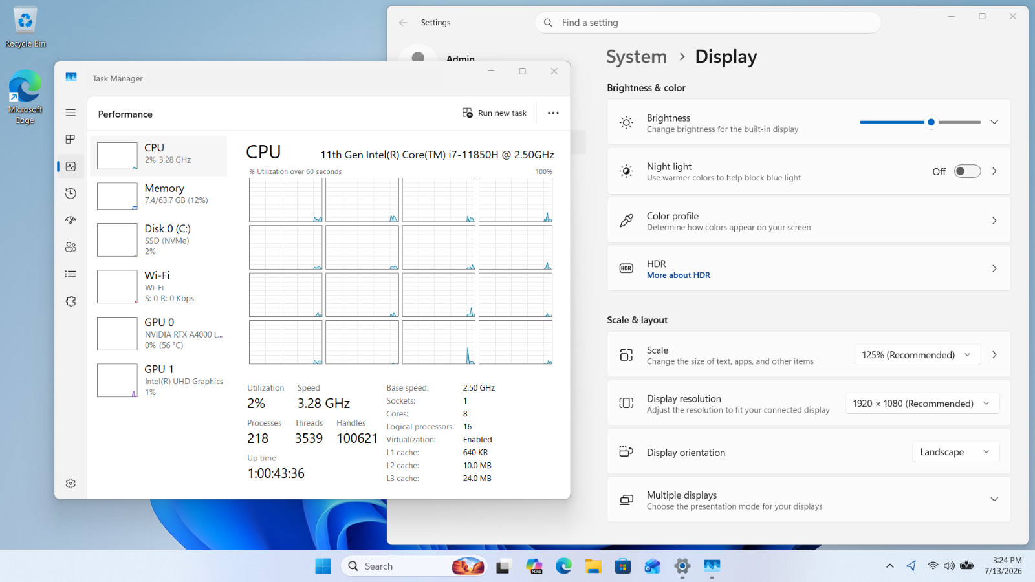Image resolution: width=1035 pixels, height=582 pixels.
Task: Click Run new task in Task Manager
Action: (x=494, y=113)
